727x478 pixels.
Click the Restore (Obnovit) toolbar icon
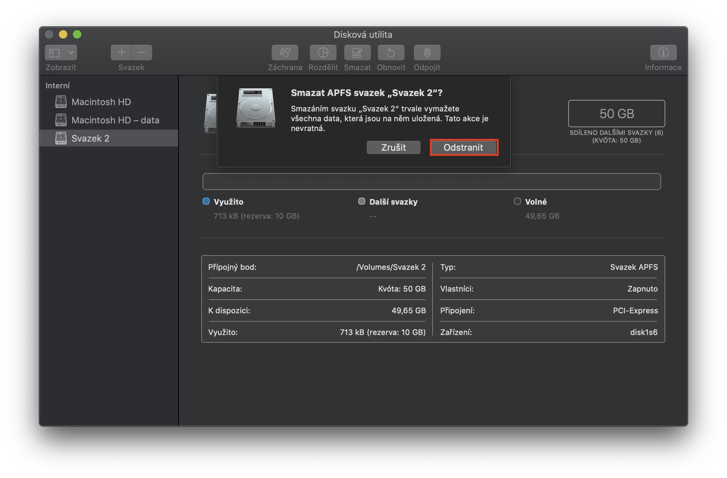pyautogui.click(x=391, y=53)
